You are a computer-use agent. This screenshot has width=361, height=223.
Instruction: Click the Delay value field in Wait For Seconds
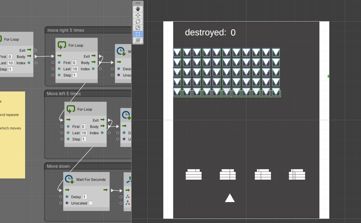pos(85,197)
